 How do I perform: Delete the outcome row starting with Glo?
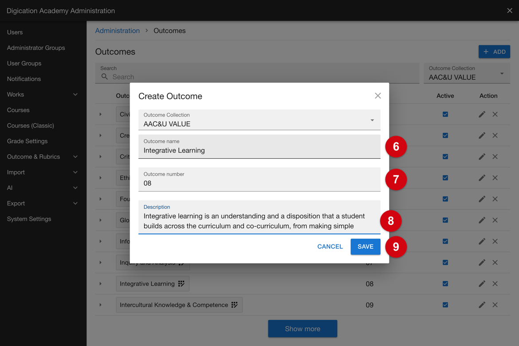[x=495, y=220]
